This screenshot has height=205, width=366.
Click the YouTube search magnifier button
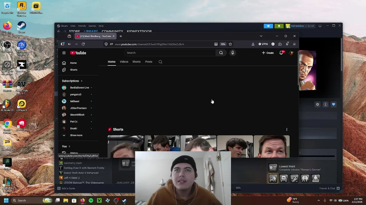coord(221,53)
